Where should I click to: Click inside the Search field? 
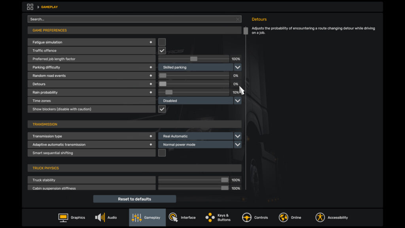(x=119, y=19)
